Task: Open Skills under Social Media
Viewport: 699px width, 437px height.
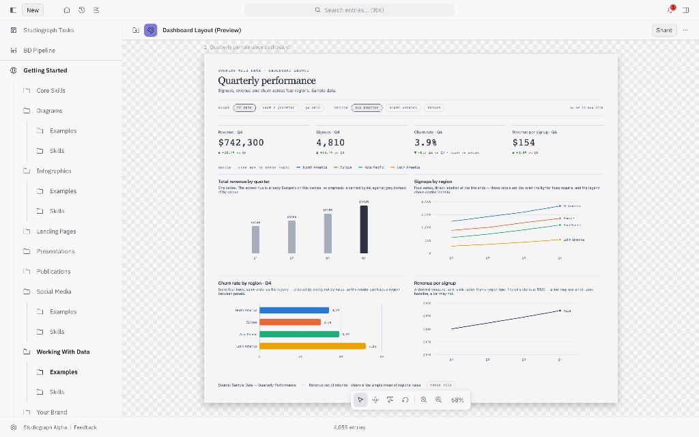Action: tap(57, 331)
